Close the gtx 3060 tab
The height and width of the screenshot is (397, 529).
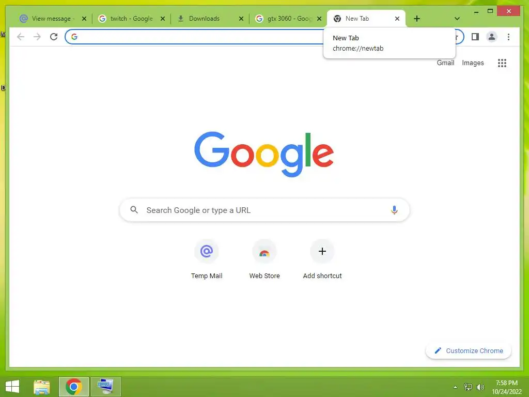(x=319, y=19)
